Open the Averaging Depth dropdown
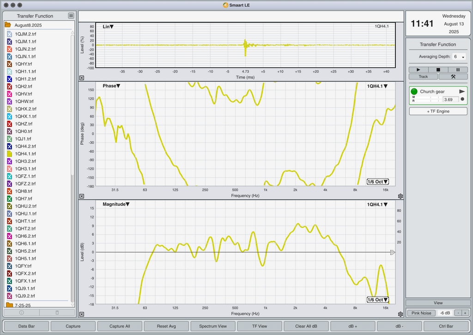This screenshot has width=473, height=335. coord(459,57)
